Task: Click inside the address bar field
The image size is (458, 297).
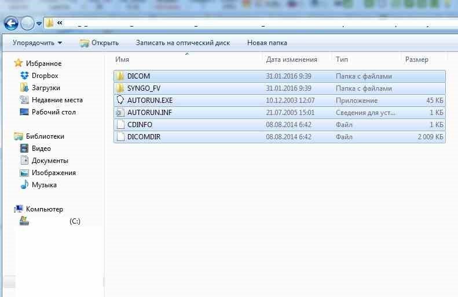Action: 251,23
